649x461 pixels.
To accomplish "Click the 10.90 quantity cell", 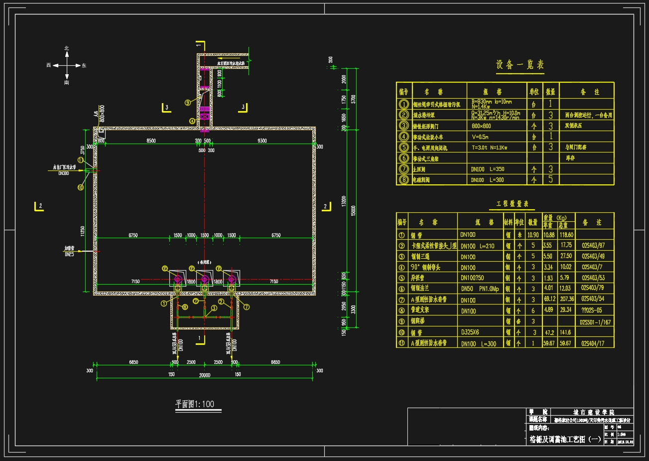I will click(x=533, y=235).
